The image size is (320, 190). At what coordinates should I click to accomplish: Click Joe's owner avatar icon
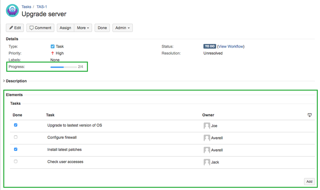[x=207, y=126]
